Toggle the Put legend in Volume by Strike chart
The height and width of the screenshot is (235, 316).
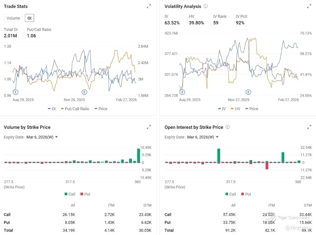click(x=85, y=194)
